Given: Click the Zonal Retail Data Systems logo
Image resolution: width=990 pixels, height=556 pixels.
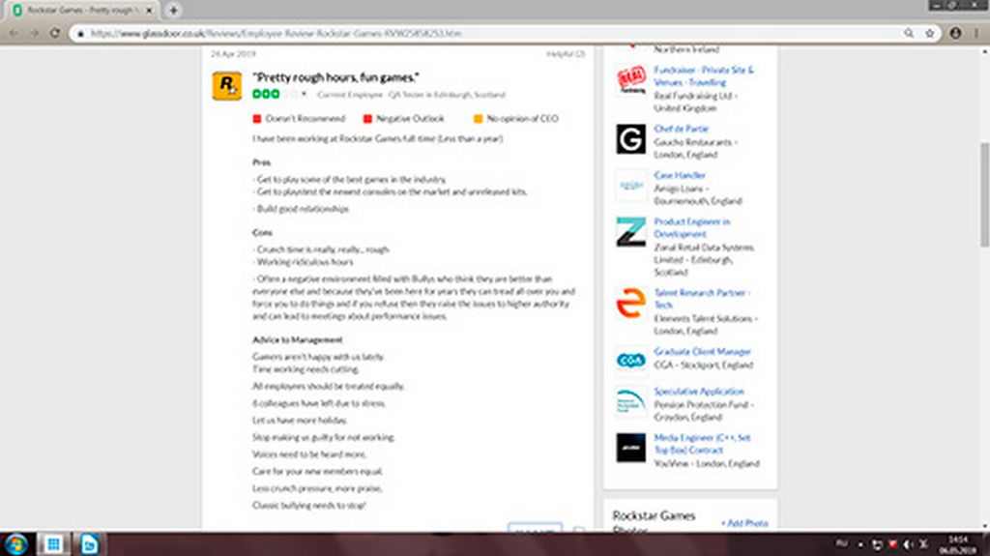Looking at the screenshot, I should tap(630, 232).
